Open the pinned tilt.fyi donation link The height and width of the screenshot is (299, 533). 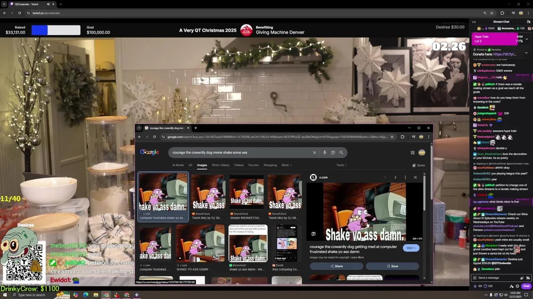coord(504,54)
